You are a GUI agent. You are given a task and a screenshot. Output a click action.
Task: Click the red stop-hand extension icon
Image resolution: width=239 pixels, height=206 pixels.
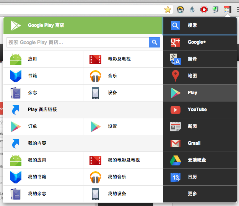pyautogui.click(x=204, y=10)
